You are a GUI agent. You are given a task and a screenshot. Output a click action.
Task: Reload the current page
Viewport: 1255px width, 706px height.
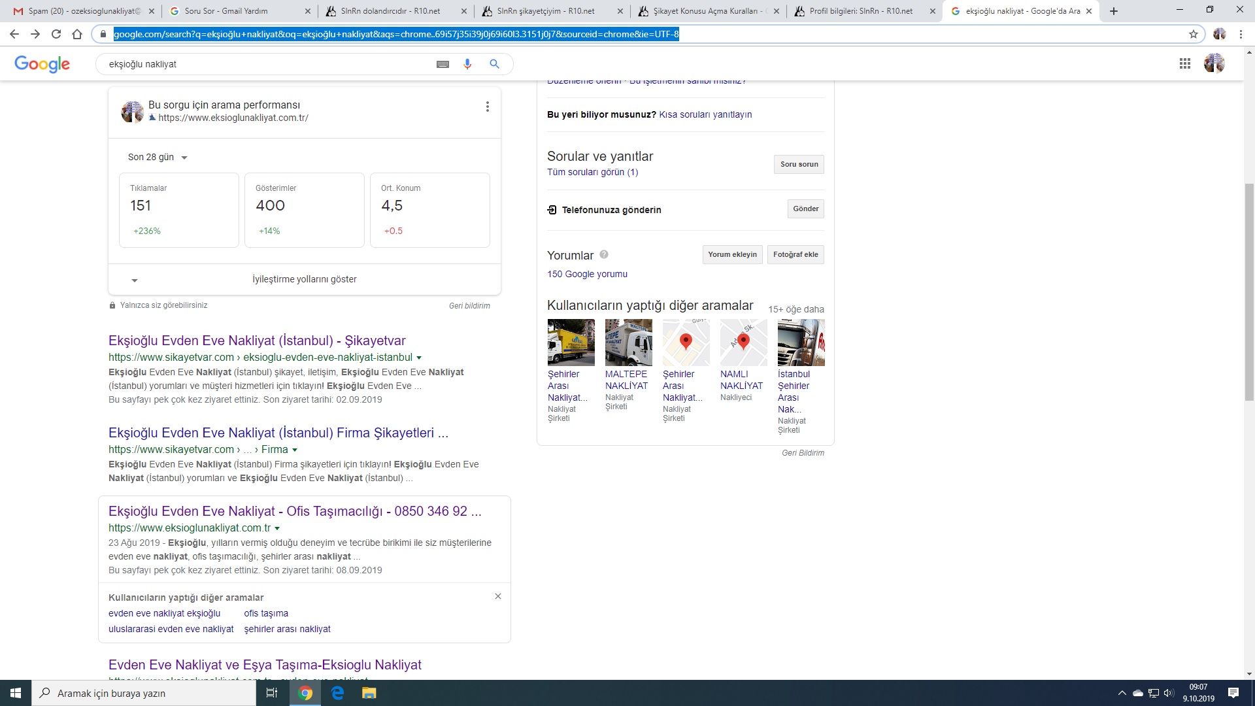tap(56, 34)
